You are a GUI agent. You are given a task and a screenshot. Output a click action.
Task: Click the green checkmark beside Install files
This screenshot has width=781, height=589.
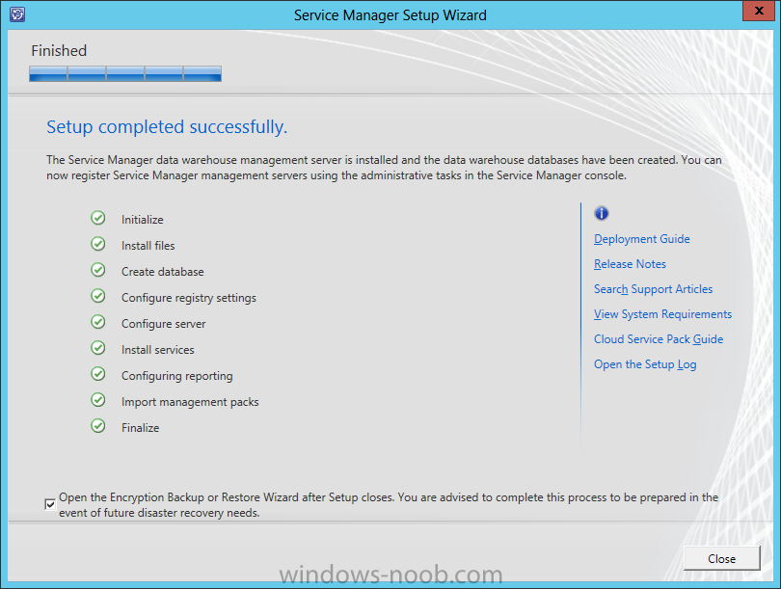coord(98,244)
